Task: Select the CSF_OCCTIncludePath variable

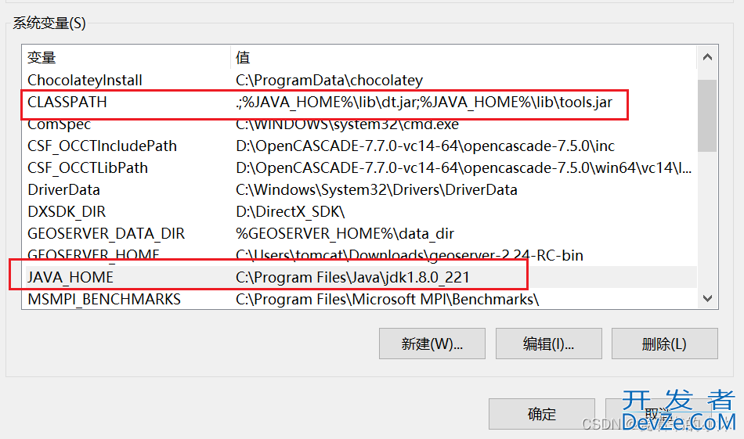Action: point(359,146)
